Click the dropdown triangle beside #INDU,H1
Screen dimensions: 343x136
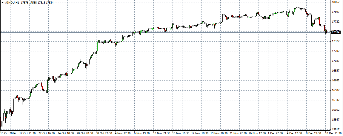[x=2, y=3]
